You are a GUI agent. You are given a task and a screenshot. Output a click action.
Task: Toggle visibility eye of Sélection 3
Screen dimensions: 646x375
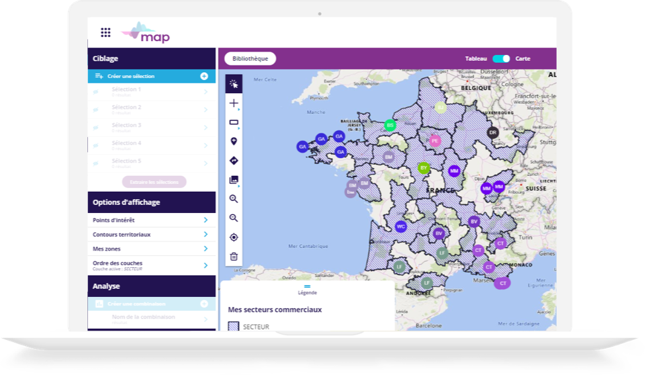95,128
